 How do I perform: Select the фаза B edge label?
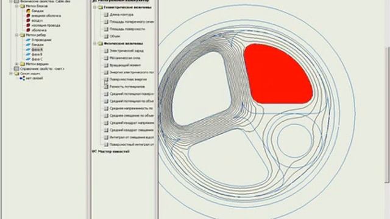click(37, 54)
